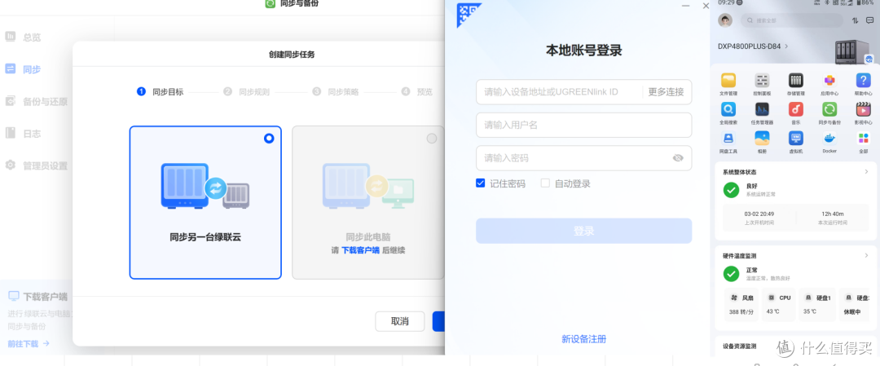
Task: Open 同步 in the sidebar
Action: coord(23,69)
